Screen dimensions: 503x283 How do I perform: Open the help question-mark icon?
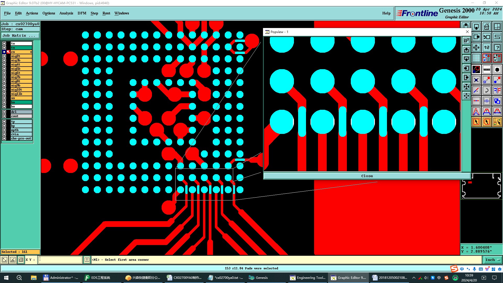[497, 47]
